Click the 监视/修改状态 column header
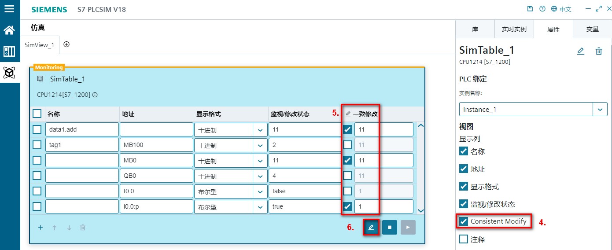 tap(290, 114)
